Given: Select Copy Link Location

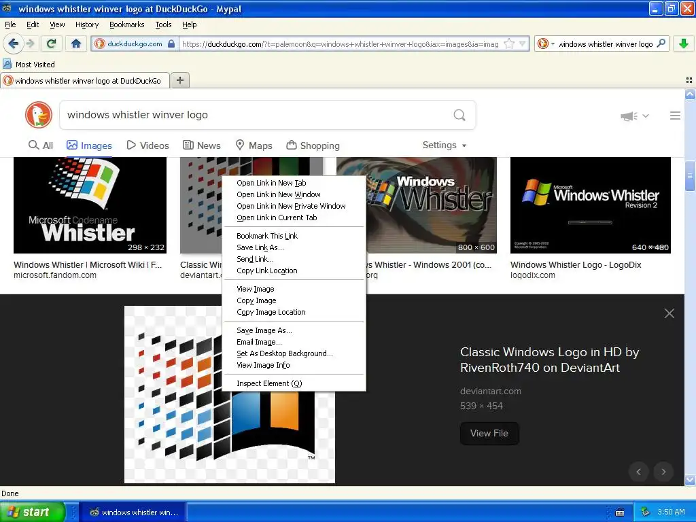Looking at the screenshot, I should coord(294,271).
